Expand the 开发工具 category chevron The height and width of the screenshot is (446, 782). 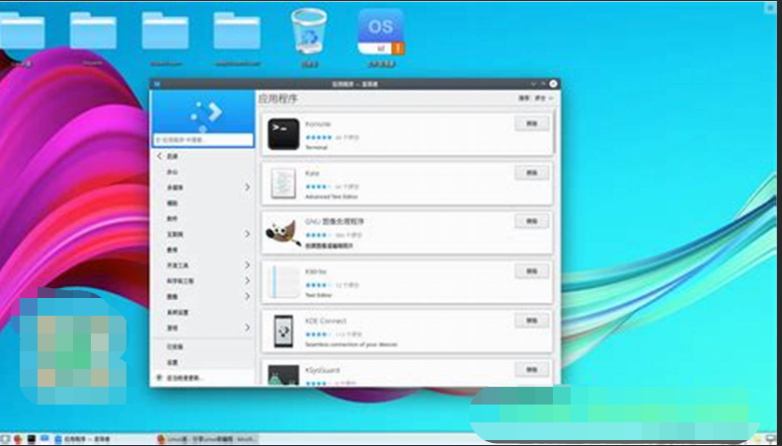pyautogui.click(x=247, y=265)
